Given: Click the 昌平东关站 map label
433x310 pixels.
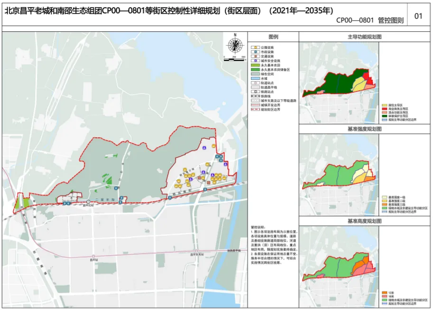Looking at the screenshot, I should click(197, 254).
